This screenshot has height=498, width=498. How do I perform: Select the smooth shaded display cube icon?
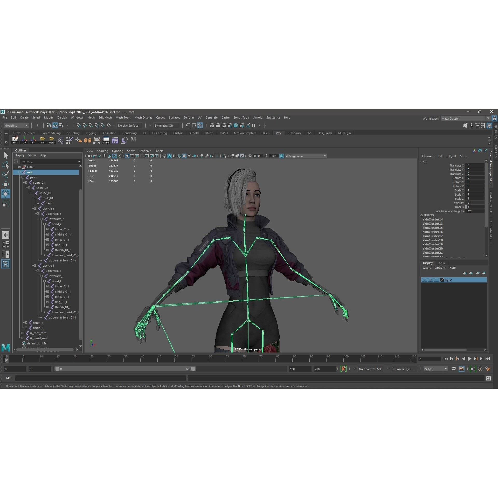click(x=169, y=156)
